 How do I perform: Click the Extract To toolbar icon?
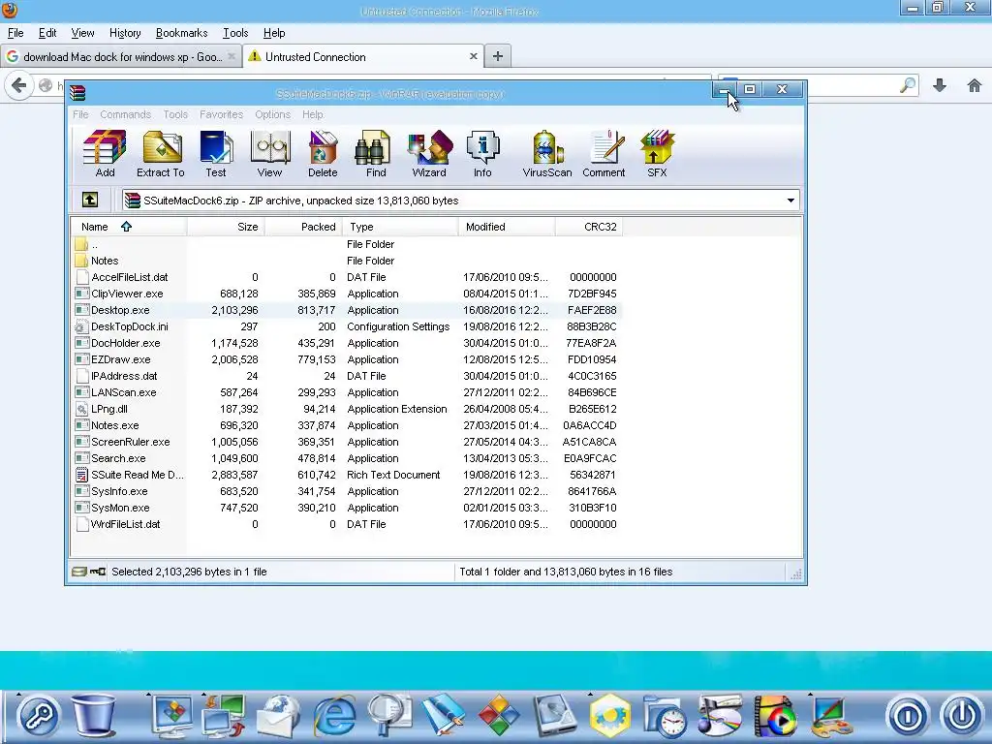(x=161, y=154)
